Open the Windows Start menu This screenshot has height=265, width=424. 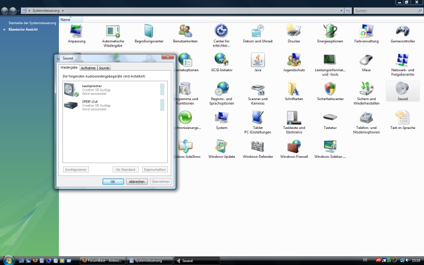click(x=8, y=260)
